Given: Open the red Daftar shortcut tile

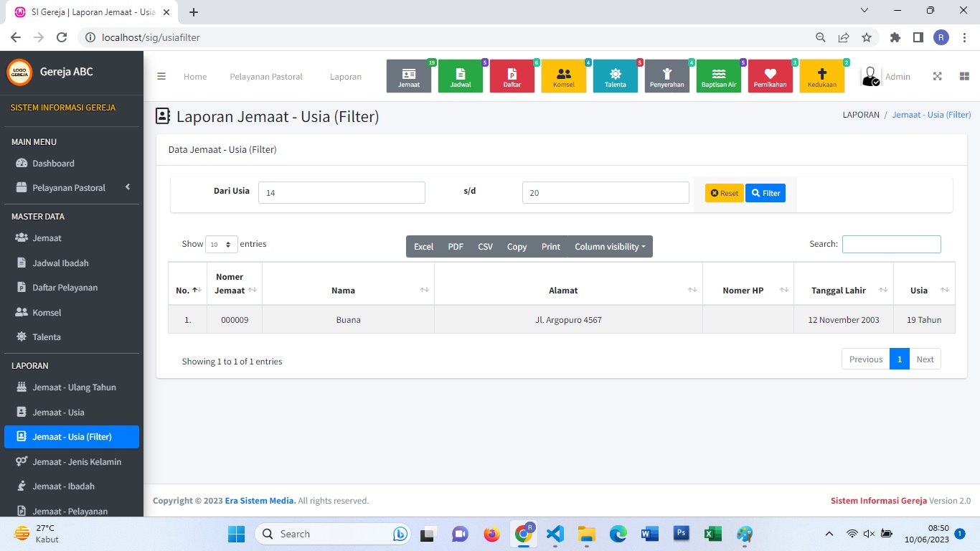Looking at the screenshot, I should pos(512,76).
